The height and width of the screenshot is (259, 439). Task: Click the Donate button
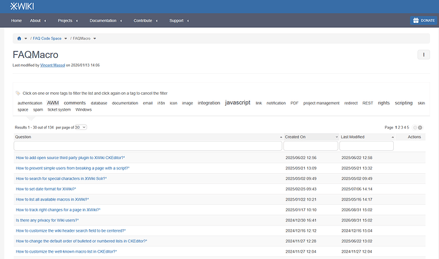(424, 20)
